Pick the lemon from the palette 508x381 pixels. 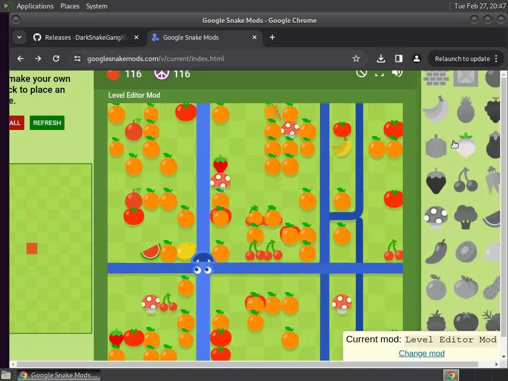[492, 252]
